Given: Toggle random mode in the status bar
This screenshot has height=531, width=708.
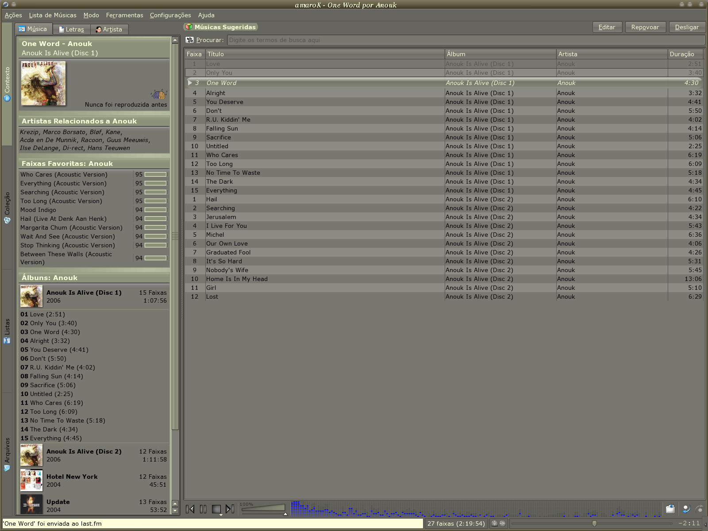Looking at the screenshot, I should 494,523.
